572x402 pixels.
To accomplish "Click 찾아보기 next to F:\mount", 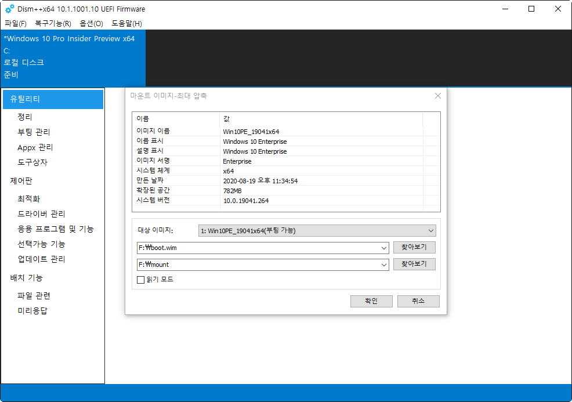I will point(414,264).
